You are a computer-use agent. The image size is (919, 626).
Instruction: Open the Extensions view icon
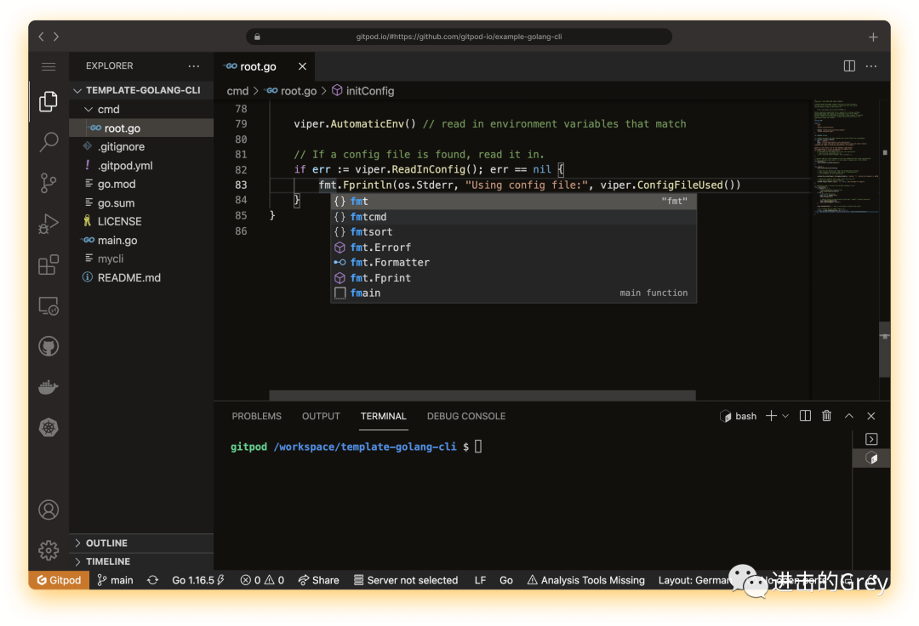click(x=49, y=265)
